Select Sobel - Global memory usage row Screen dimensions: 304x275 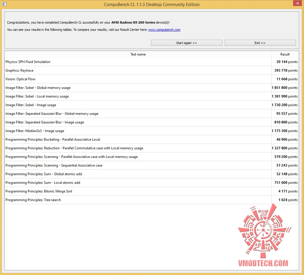point(152,88)
